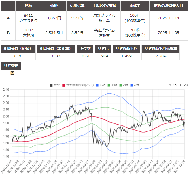
Task: Click the 価格 column header
Action: (54, 6)
